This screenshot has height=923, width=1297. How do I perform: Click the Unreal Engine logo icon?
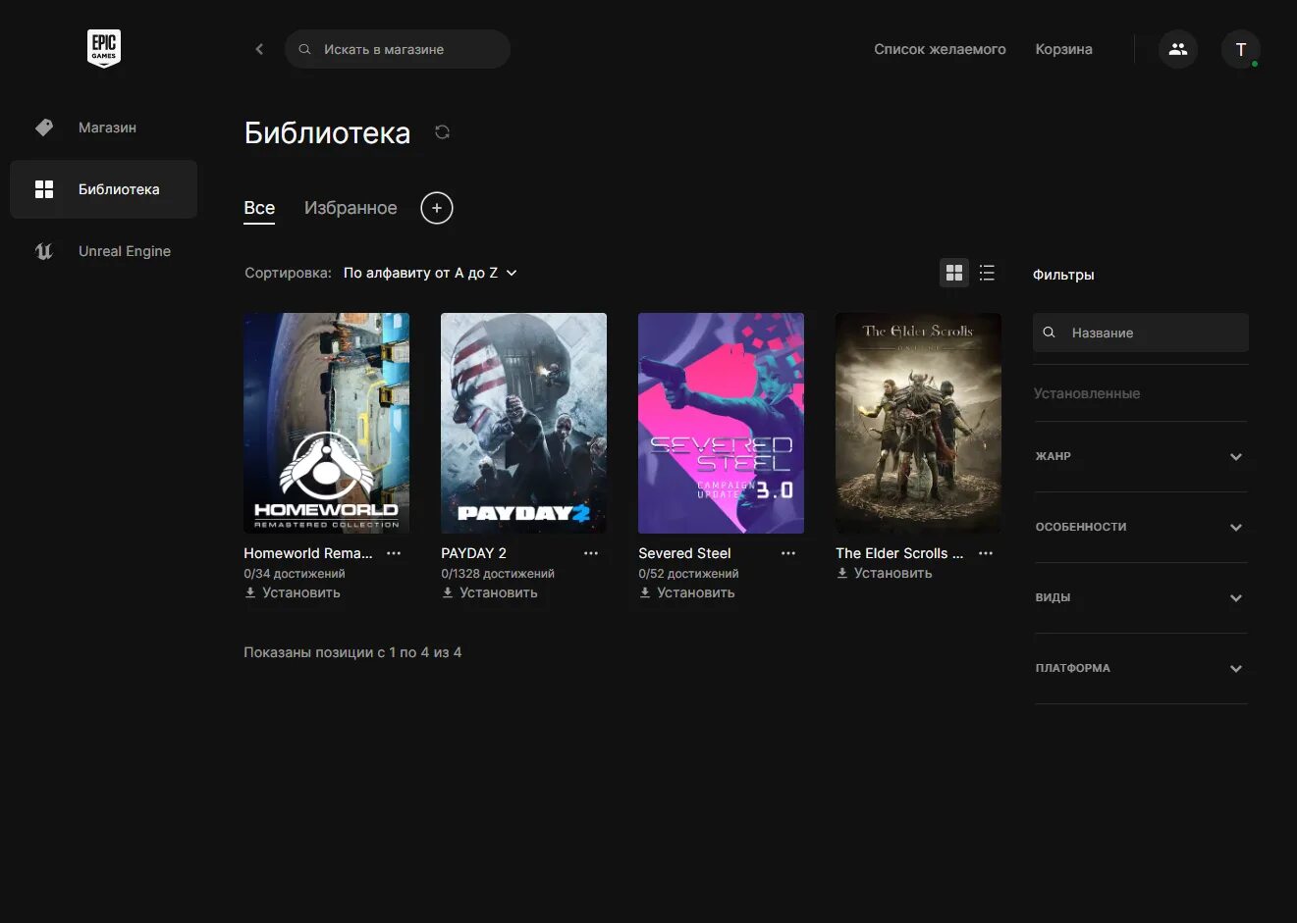44,251
